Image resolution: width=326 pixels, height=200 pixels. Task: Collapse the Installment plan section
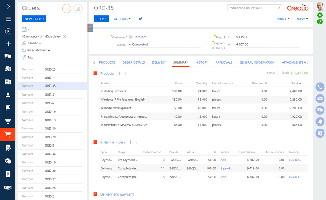click(95, 142)
